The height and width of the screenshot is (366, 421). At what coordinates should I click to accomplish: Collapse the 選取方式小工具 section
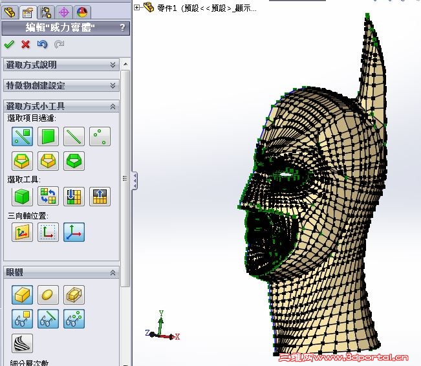(61, 106)
